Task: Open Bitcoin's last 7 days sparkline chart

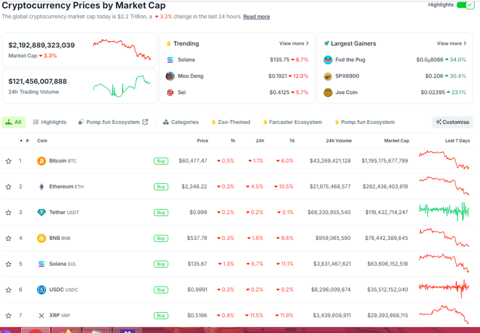Action: pos(444,160)
